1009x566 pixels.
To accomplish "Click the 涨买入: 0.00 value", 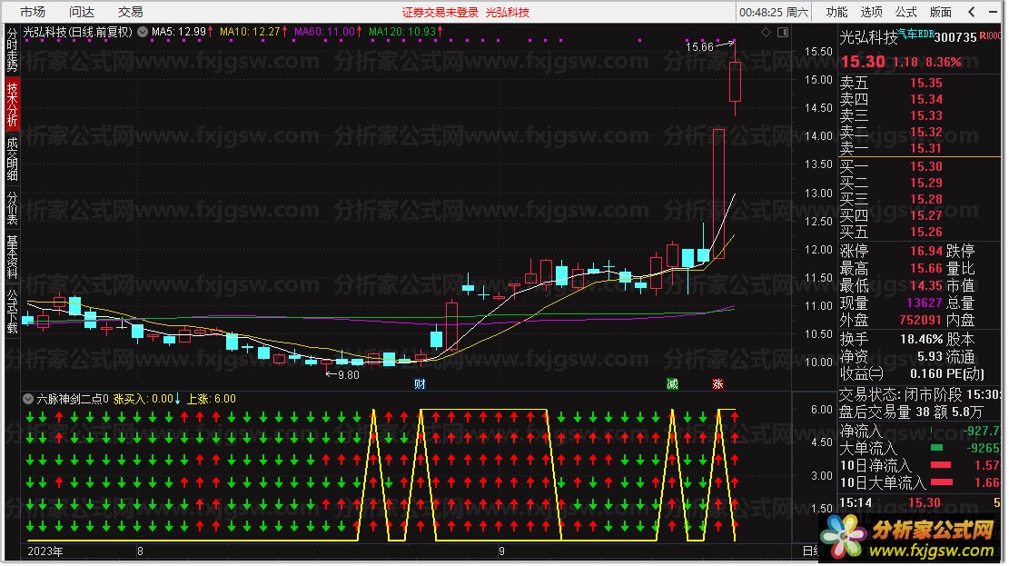I will tap(143, 399).
